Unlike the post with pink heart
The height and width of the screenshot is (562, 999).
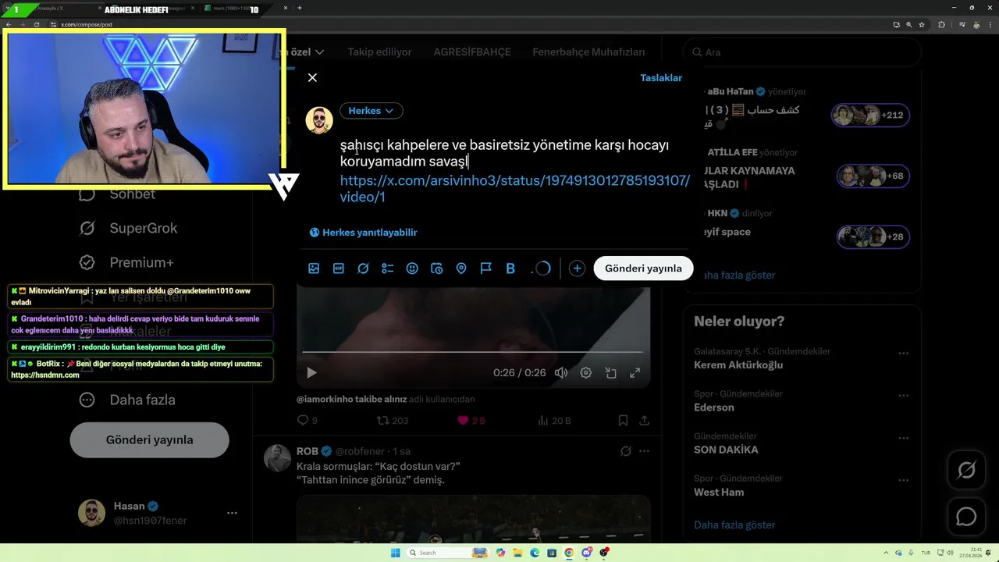[471, 421]
